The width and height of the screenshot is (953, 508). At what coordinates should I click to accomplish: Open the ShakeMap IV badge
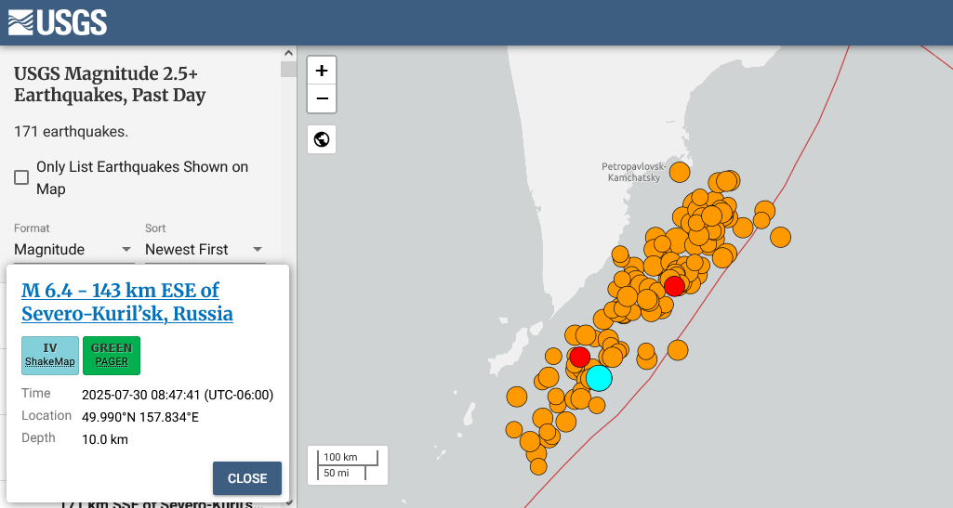click(50, 355)
